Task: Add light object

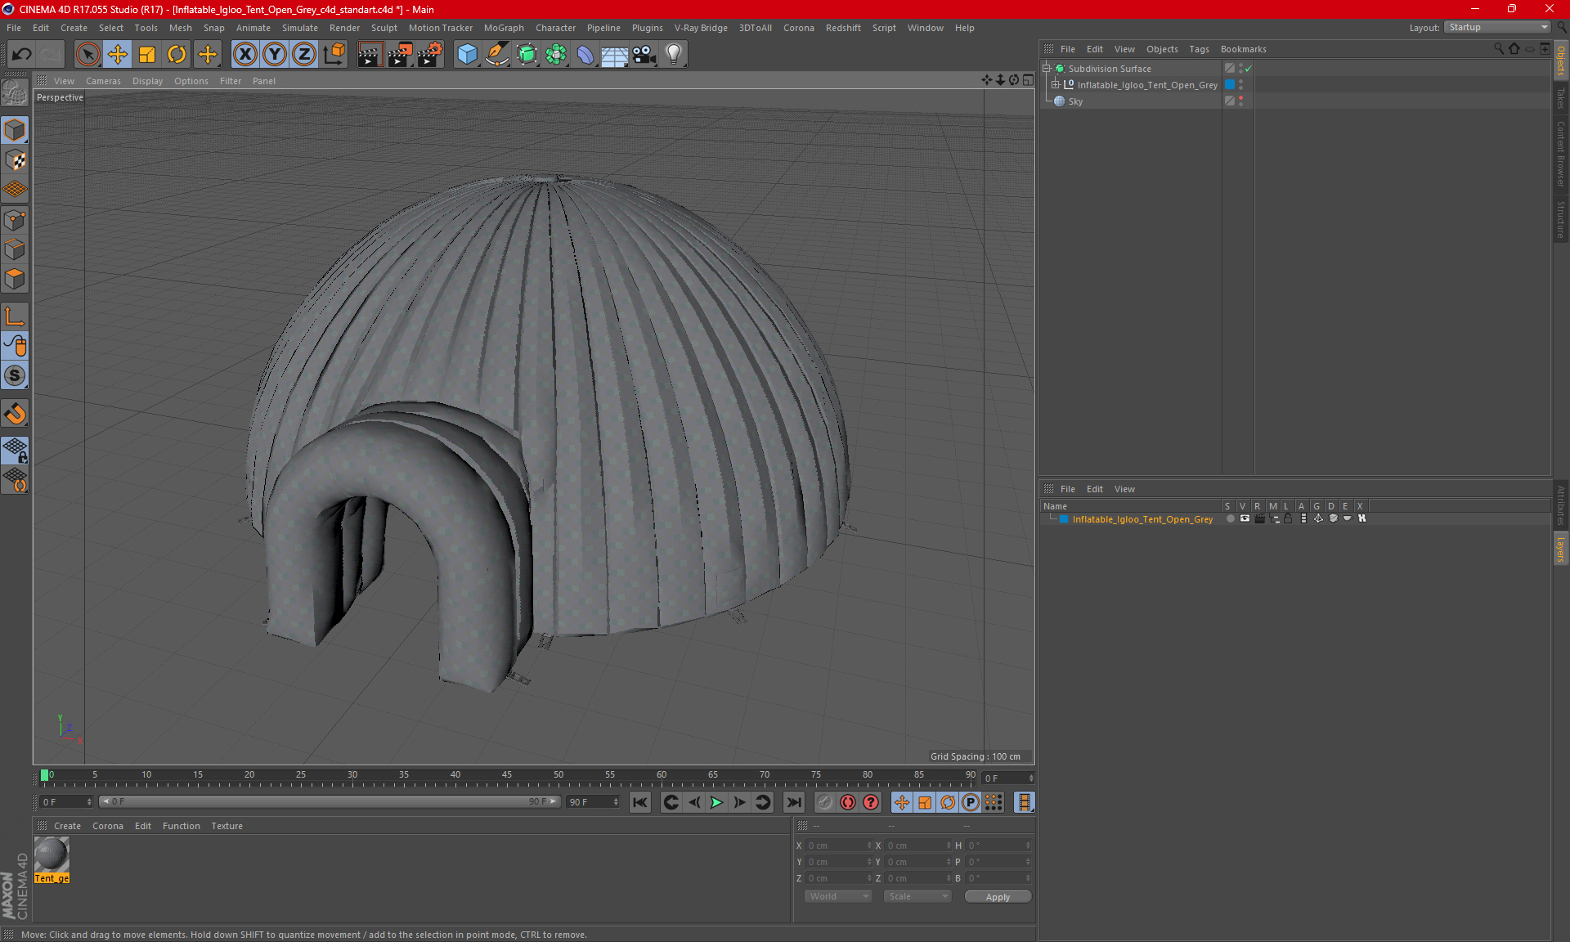Action: click(x=674, y=55)
